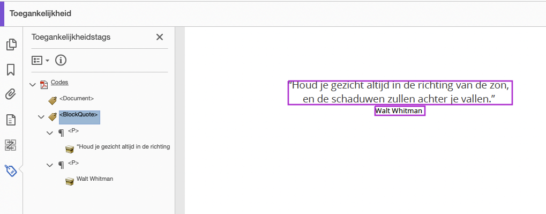Open the reading order panel icon
The width and height of the screenshot is (546, 214).
11,145
